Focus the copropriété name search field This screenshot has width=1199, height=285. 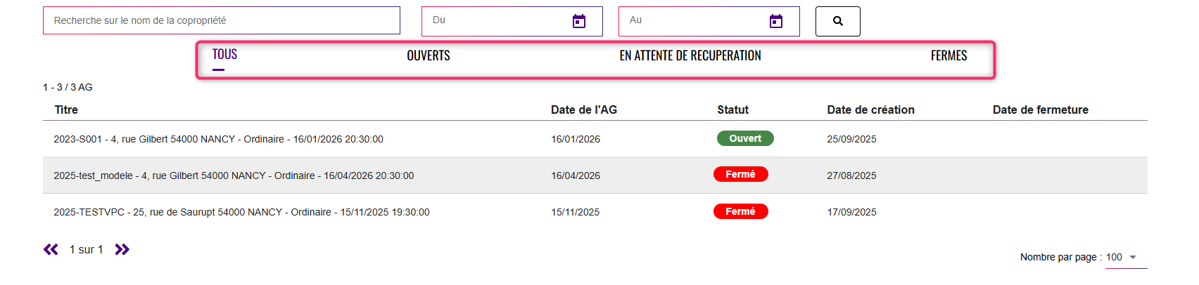point(221,20)
